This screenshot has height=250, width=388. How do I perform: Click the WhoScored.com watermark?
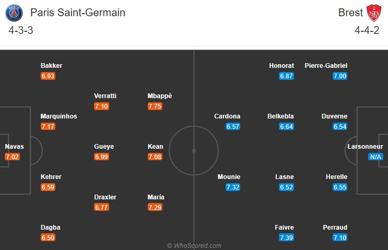(194, 245)
